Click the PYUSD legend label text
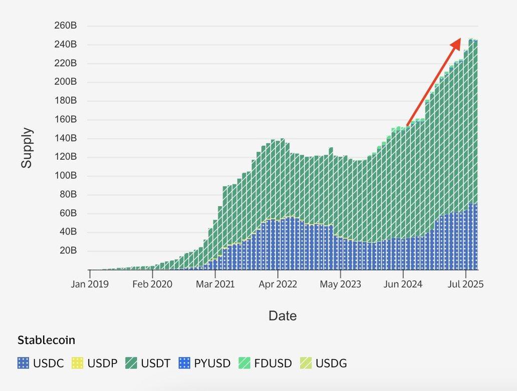This screenshot has height=391, width=517. pos(212,363)
